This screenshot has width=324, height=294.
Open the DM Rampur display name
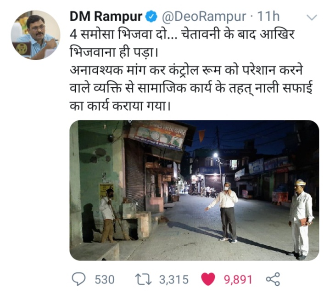coord(106,17)
